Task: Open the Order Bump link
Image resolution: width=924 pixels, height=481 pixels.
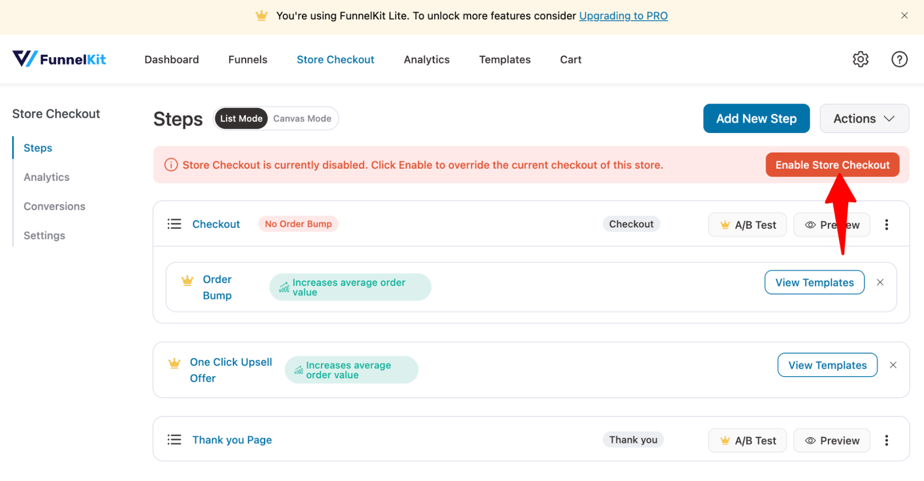Action: [x=217, y=287]
